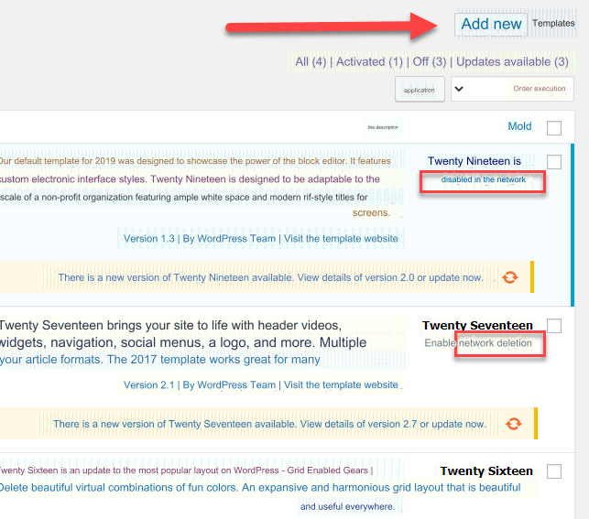Click the 'Templates' page title
The image size is (589, 519).
(x=553, y=23)
